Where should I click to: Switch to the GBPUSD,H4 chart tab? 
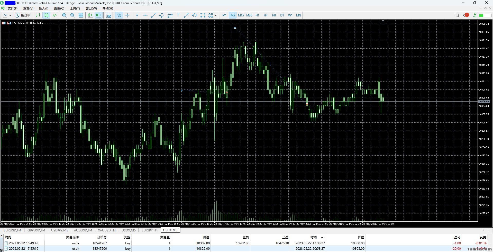(x=36, y=230)
